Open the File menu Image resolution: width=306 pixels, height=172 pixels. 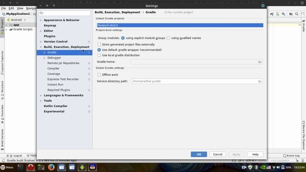[3, 9]
